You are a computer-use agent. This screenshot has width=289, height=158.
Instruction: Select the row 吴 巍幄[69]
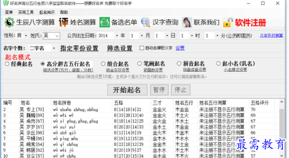pos(140,115)
